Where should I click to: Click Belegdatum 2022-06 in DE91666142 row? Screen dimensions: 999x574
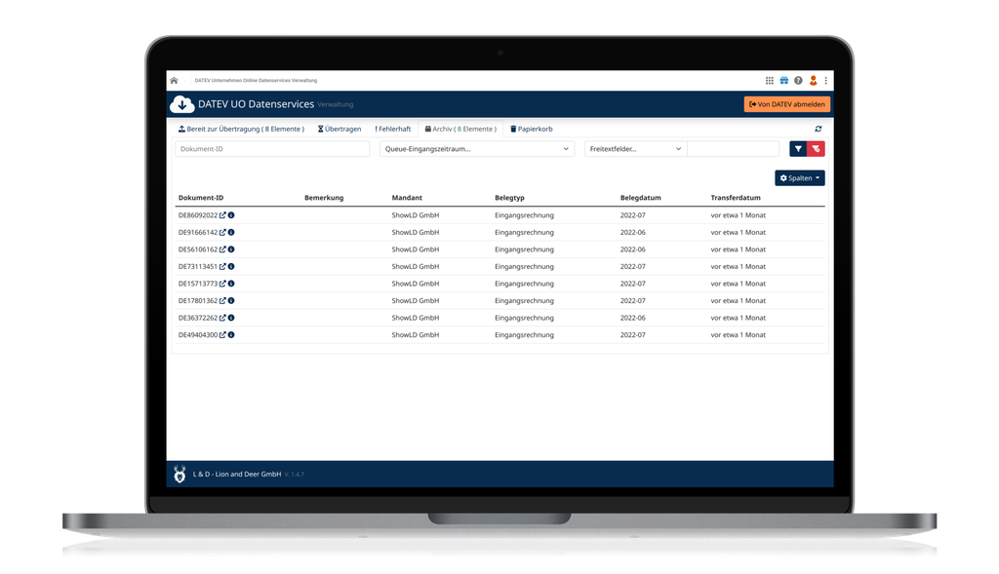632,233
